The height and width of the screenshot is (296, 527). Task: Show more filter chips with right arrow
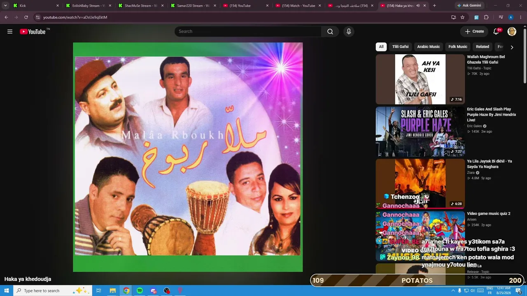pyautogui.click(x=512, y=47)
